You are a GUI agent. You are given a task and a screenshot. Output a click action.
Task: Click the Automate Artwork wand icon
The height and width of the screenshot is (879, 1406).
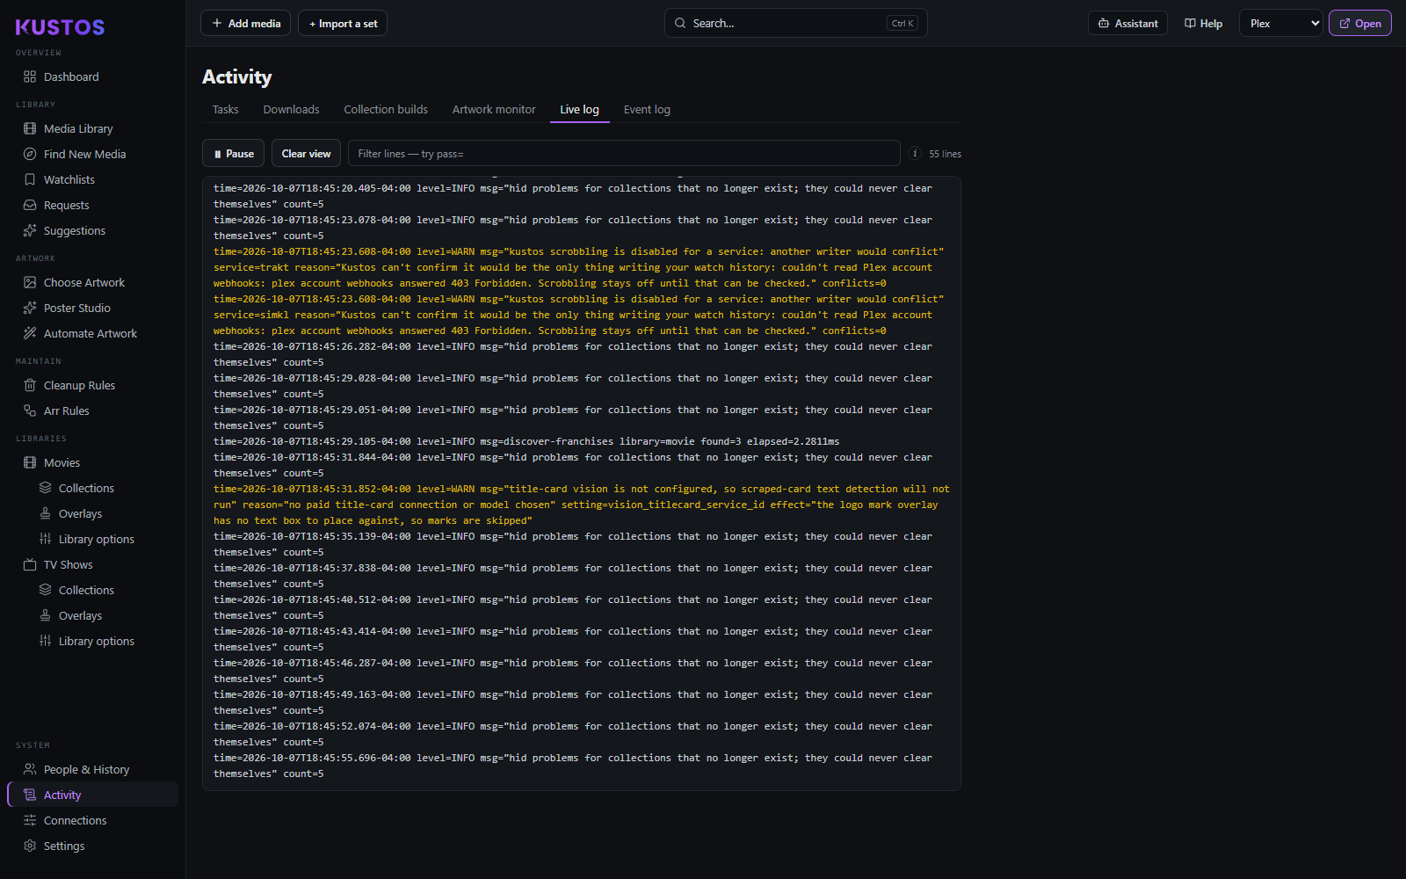tap(30, 333)
